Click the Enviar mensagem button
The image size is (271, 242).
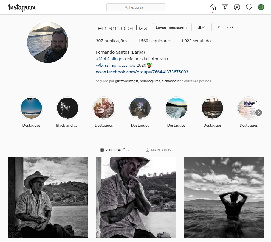click(x=171, y=27)
